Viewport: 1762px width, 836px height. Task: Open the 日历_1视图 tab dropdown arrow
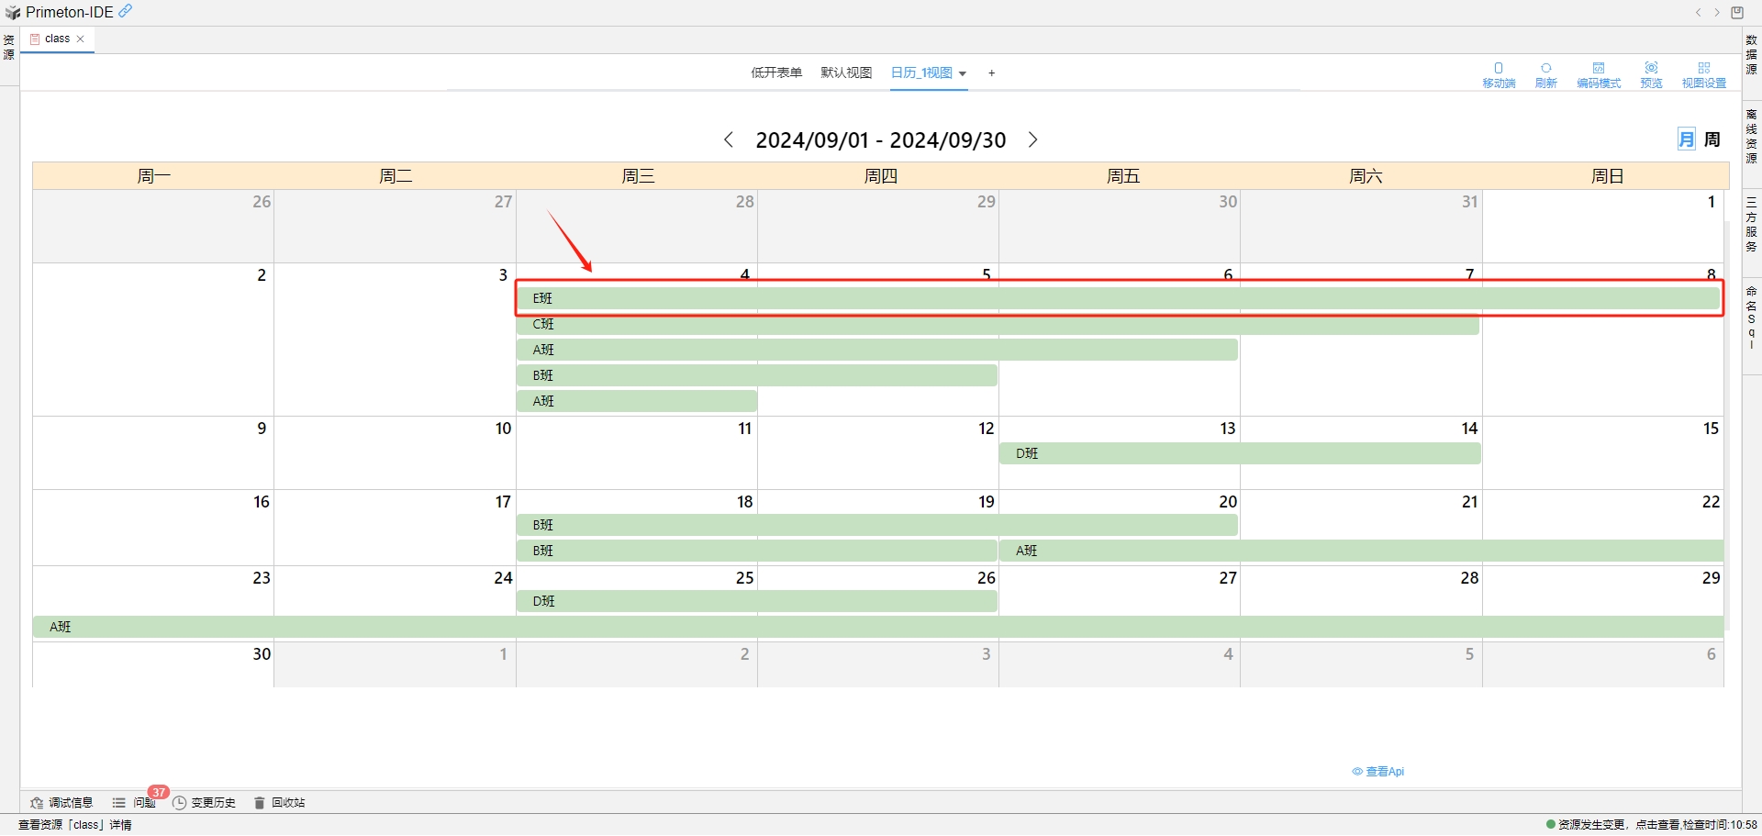tap(963, 73)
